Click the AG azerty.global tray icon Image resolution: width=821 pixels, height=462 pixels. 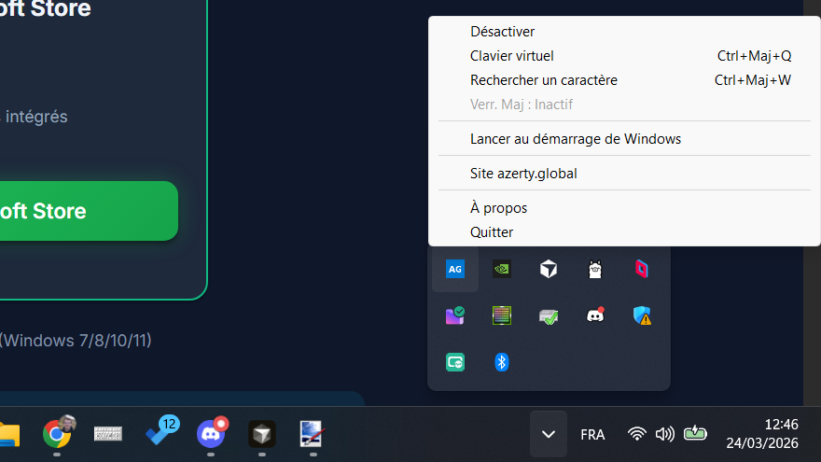click(455, 269)
